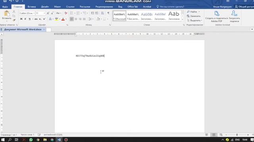Screen dimensions: 254x142
Task: Increase the paragraph indent
Action: (x=97, y=13)
